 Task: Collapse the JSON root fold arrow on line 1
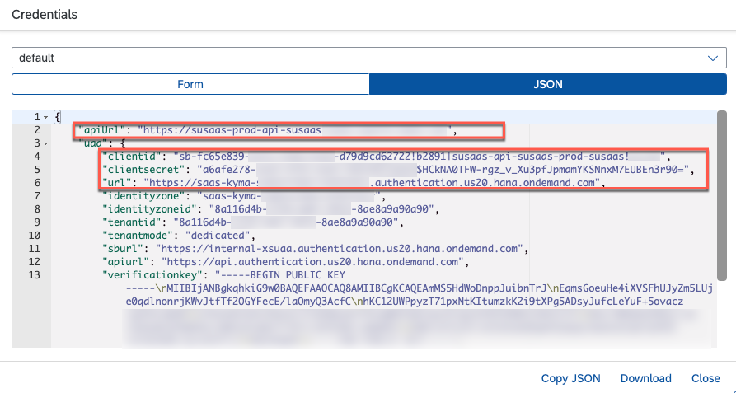pos(45,117)
